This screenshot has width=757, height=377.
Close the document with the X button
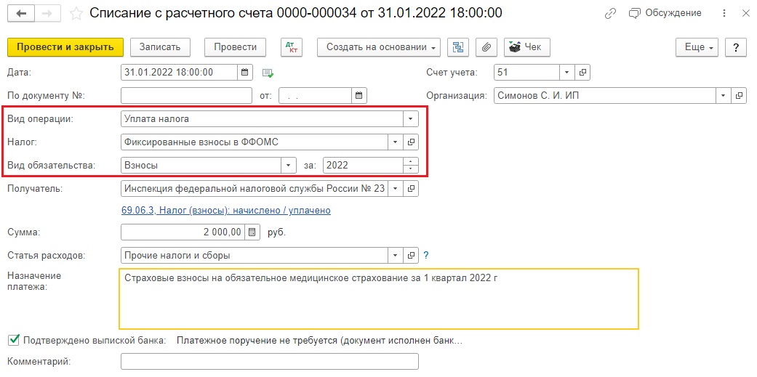(745, 14)
